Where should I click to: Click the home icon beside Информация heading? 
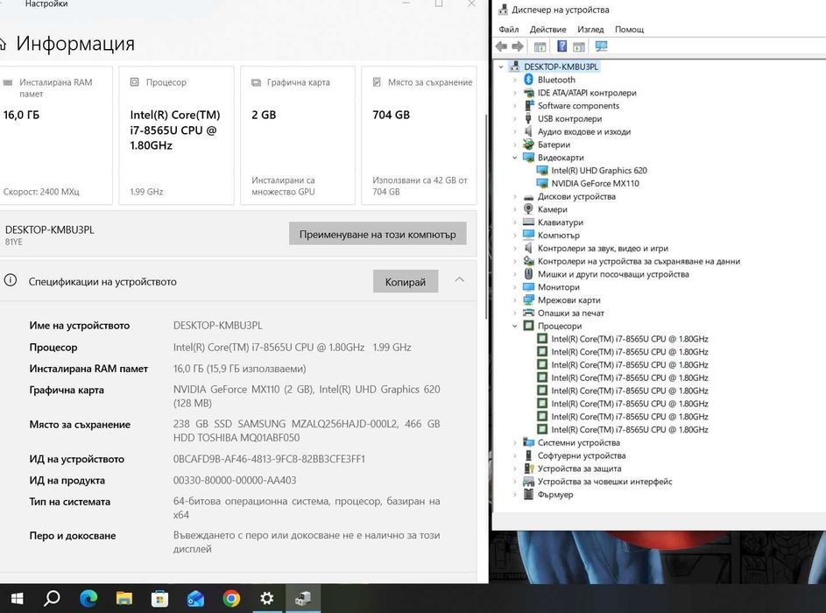[3, 44]
